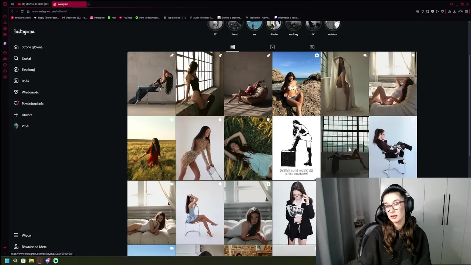
Task: Reload the page in browser
Action: coord(23,11)
